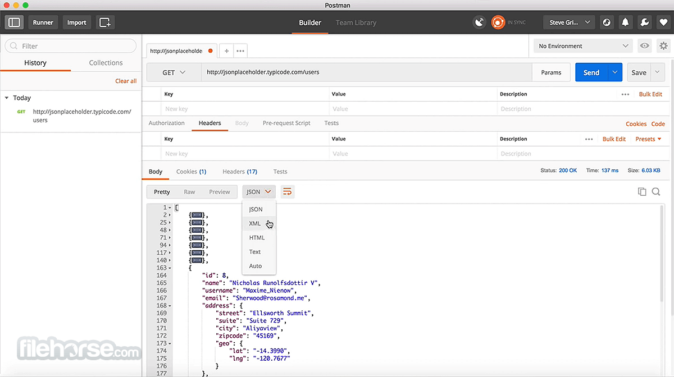Click the Import button

(x=77, y=22)
